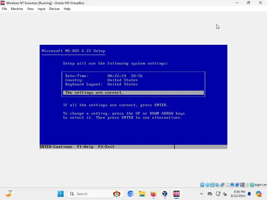This screenshot has height=200, width=267.
Task: Open the Devices menu
Action: click(54, 9)
